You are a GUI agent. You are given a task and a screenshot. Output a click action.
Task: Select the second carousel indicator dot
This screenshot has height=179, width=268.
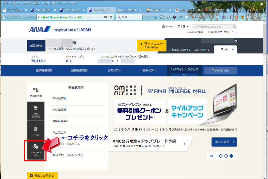(226, 156)
